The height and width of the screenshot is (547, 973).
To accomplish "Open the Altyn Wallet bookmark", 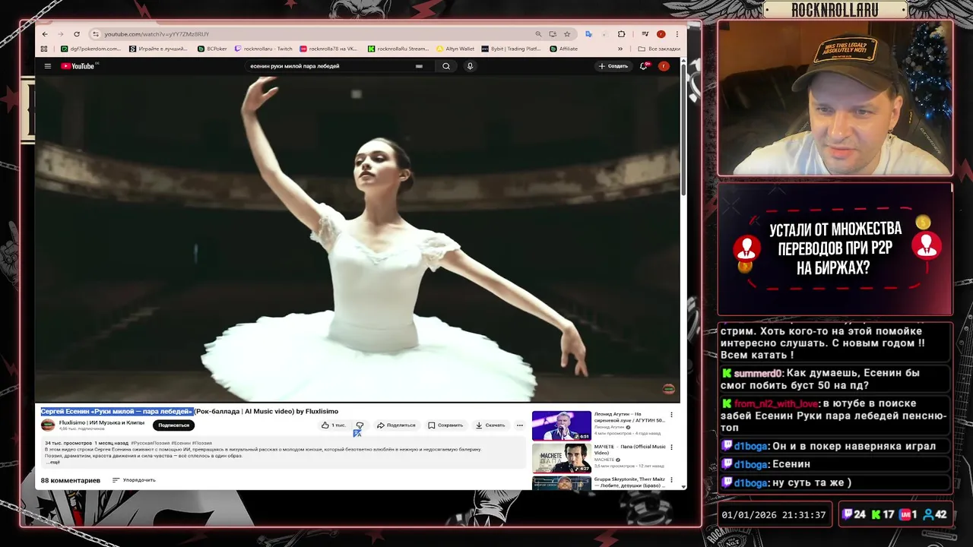I will [x=455, y=49].
